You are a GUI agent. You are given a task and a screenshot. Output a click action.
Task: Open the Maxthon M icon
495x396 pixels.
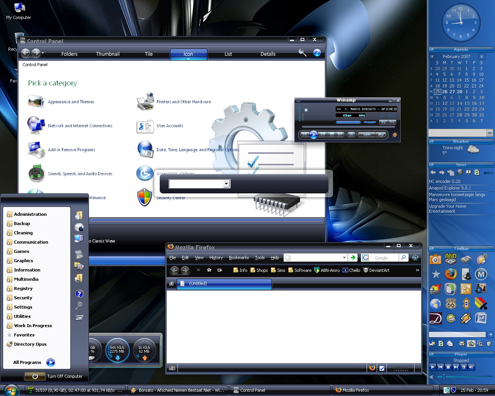pos(481,274)
